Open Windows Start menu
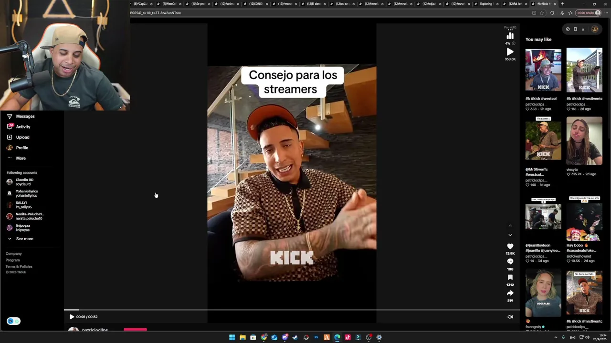 (232, 337)
